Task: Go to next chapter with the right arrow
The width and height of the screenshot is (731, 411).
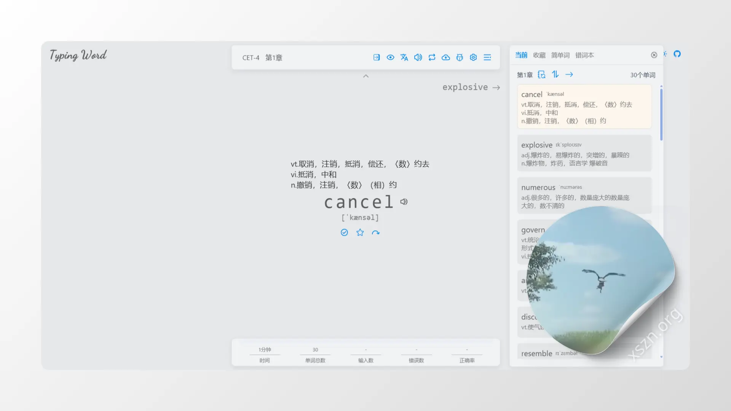Action: (569, 75)
